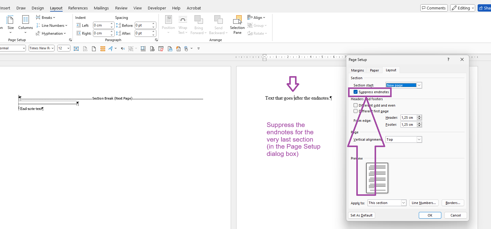Expand the Breaks menu
The image size is (491, 229).
pos(46,18)
